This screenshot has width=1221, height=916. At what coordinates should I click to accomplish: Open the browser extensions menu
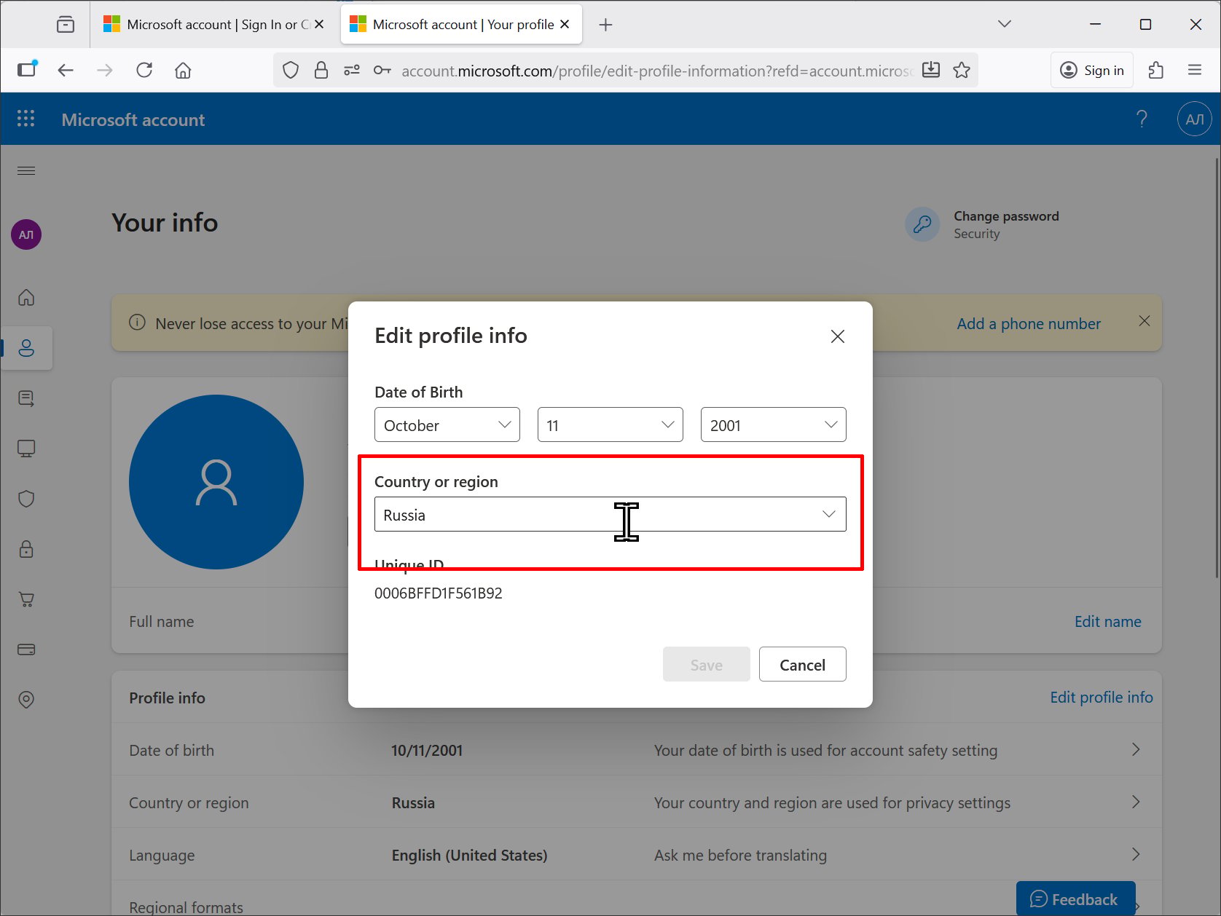point(1155,70)
